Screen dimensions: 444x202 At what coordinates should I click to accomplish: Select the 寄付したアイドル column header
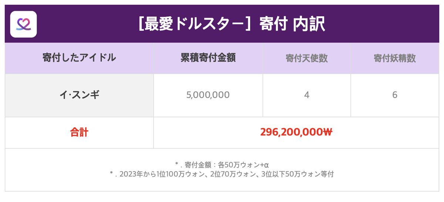79,58
